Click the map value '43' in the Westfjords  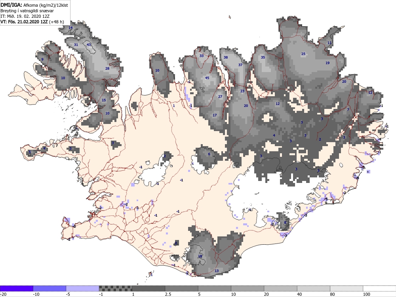89,45
